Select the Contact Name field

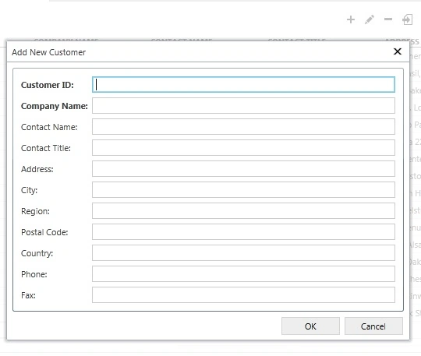(x=243, y=127)
